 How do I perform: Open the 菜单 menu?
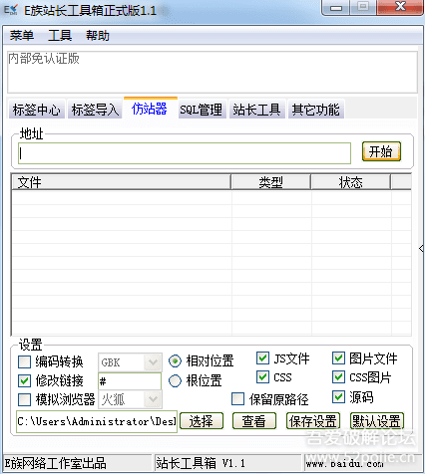pos(22,35)
